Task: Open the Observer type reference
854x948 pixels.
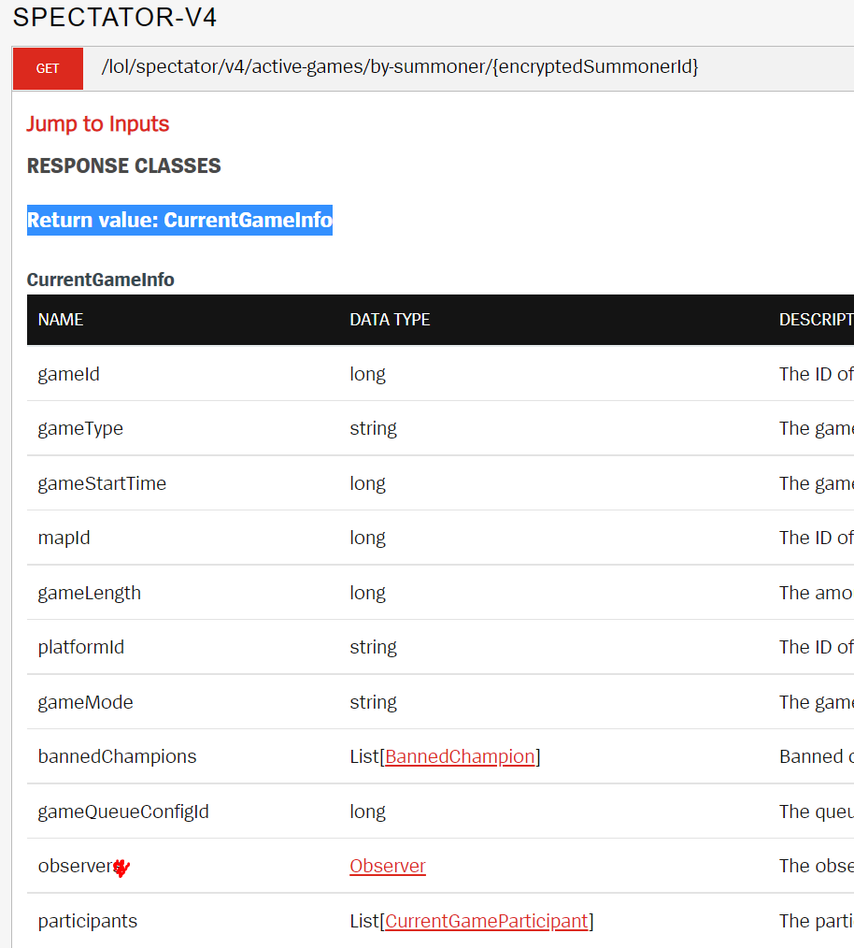Action: 387,866
